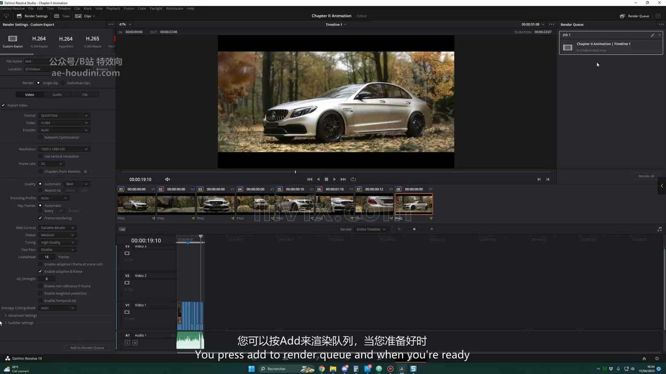
Task: Open the Fusion menu
Action: [128, 8]
